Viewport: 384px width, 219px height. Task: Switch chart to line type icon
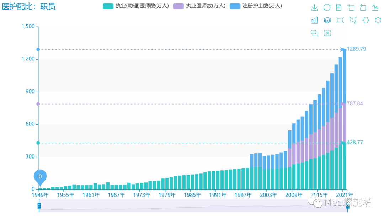(x=375, y=7)
